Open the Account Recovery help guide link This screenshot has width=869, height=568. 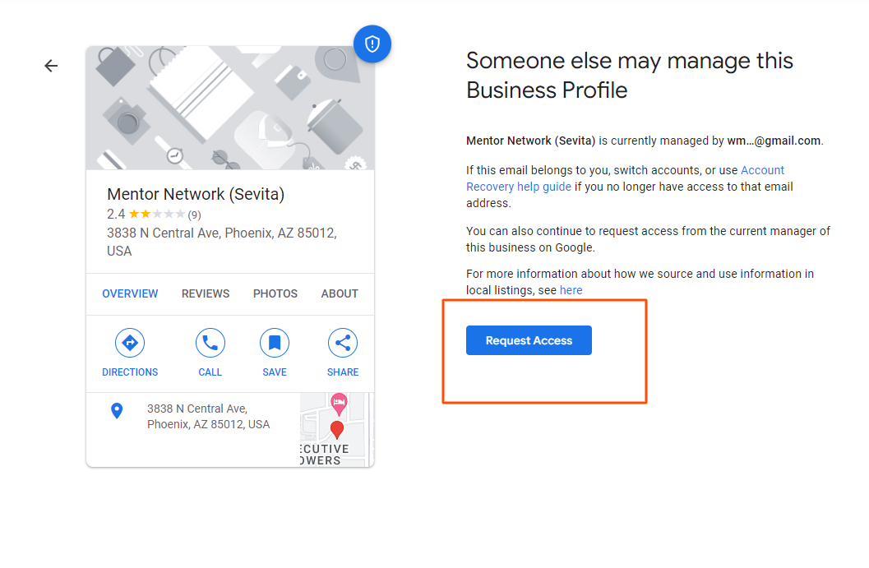pyautogui.click(x=625, y=178)
